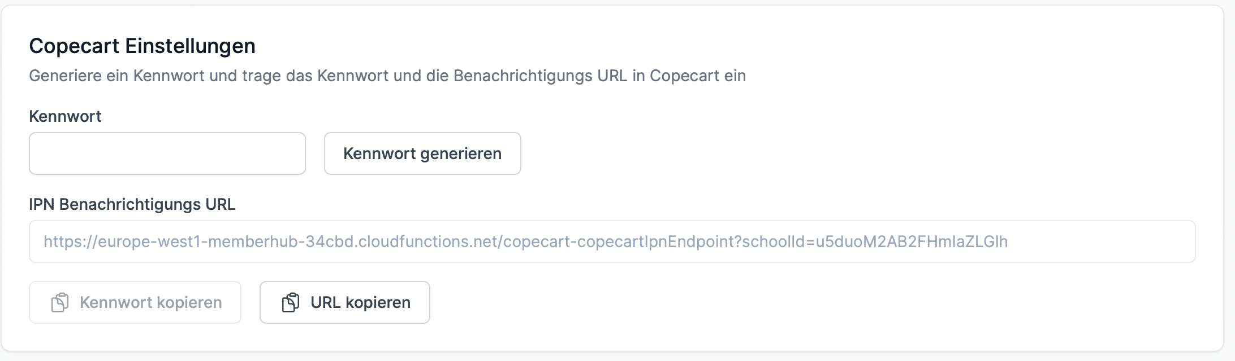Screen dimensions: 1235x361
Task: Click the Kennwort field label
Action: click(x=65, y=116)
